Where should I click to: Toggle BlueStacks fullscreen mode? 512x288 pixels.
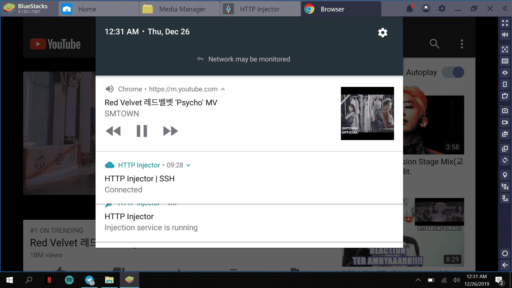coord(505,23)
